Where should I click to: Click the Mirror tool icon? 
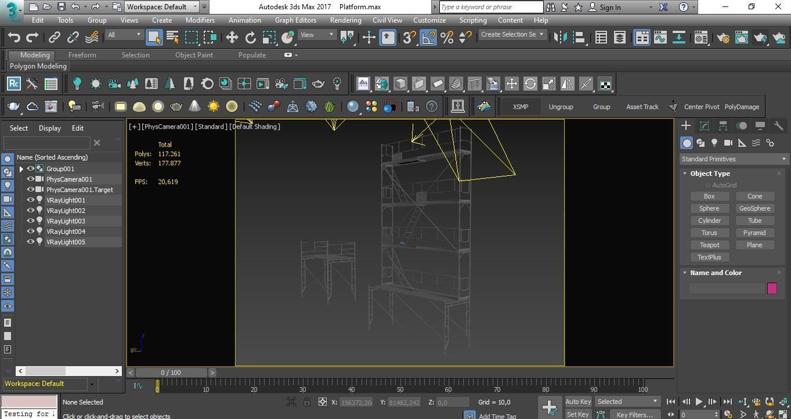pos(560,38)
